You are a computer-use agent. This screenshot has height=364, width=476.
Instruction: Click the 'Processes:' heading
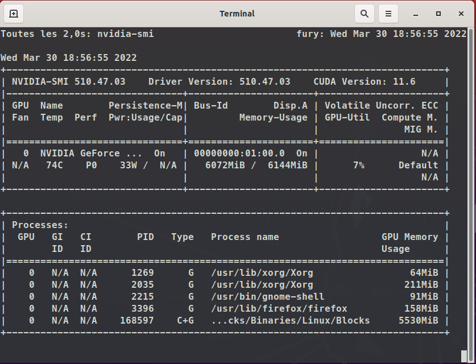[x=40, y=225]
